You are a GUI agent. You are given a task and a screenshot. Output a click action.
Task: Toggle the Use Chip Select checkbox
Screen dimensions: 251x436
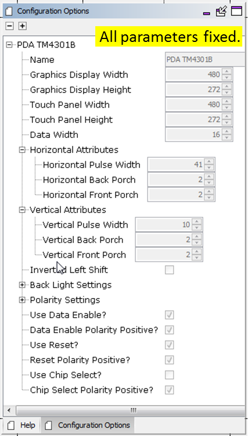170,375
